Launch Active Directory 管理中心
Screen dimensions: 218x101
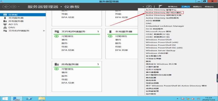[161, 10]
